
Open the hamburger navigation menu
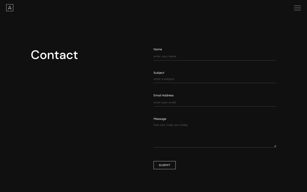[297, 8]
